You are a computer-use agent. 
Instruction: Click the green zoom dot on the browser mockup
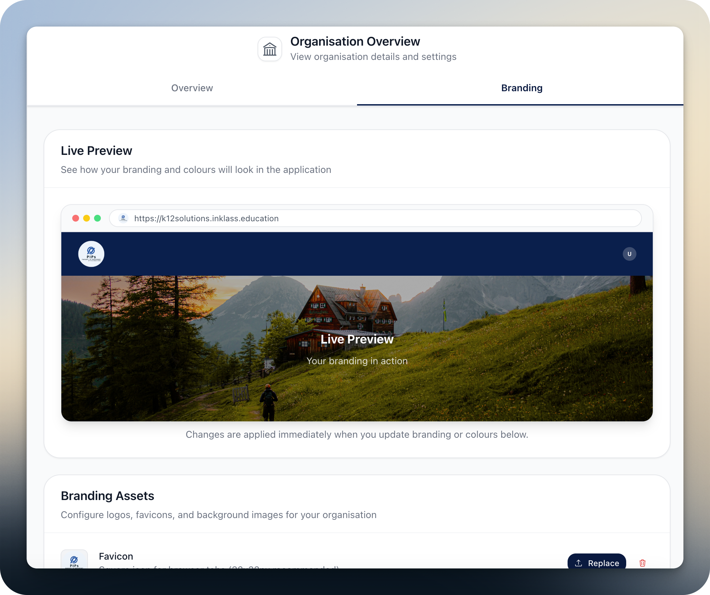point(98,218)
